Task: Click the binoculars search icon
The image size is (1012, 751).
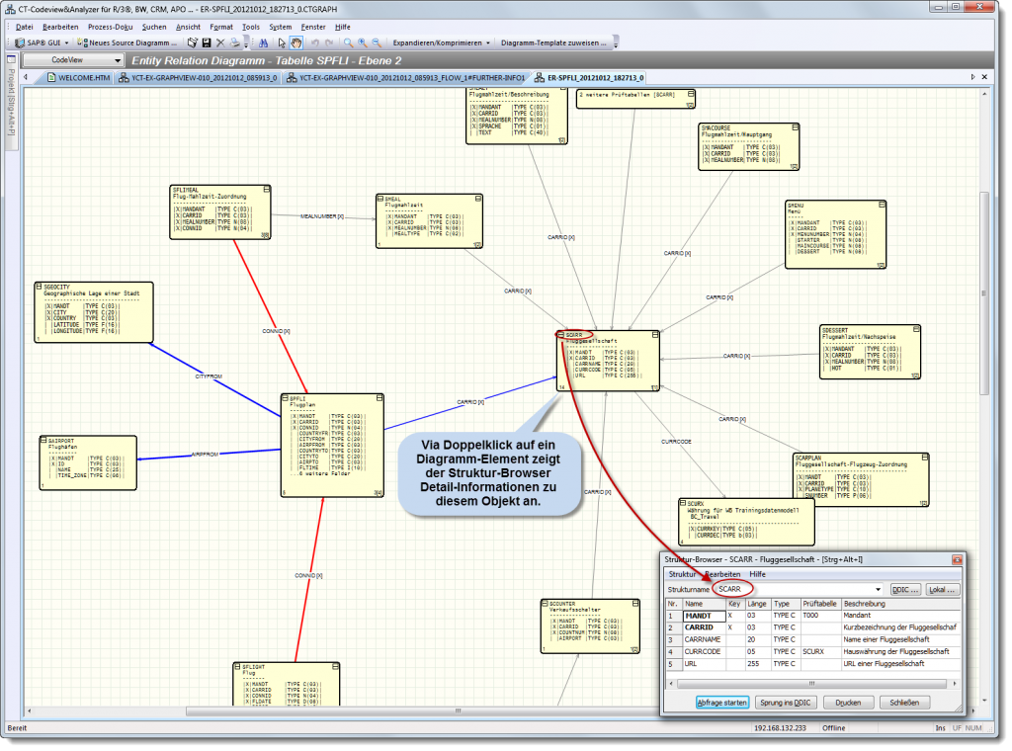Action: (265, 42)
